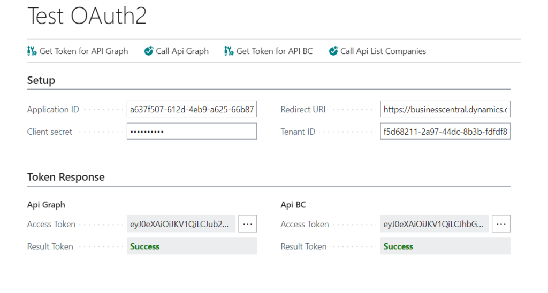Image resolution: width=548 pixels, height=293 pixels.
Task: Focus the Client secret field
Action: [192, 132]
